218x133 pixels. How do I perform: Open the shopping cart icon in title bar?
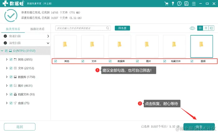point(166,3)
